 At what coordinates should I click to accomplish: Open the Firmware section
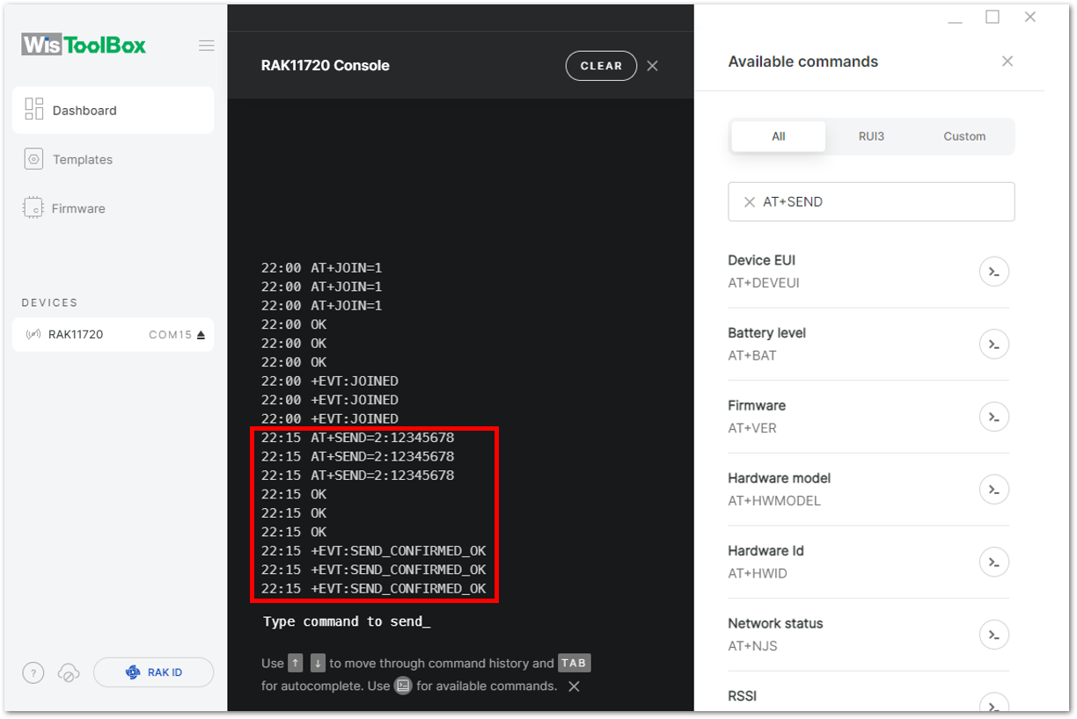coord(77,208)
